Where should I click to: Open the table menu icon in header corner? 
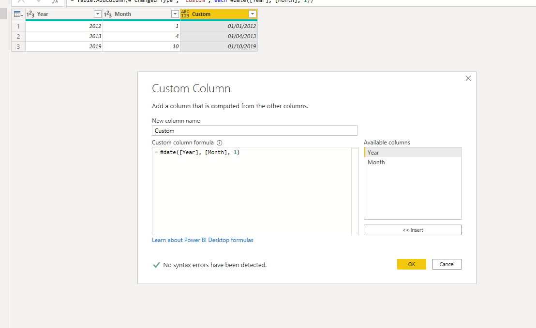point(18,14)
